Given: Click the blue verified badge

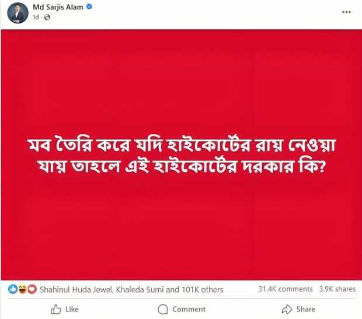Looking at the screenshot, I should 89,6.
